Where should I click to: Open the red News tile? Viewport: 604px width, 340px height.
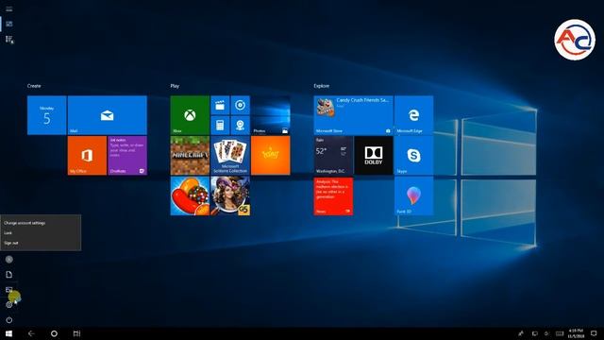pos(333,195)
